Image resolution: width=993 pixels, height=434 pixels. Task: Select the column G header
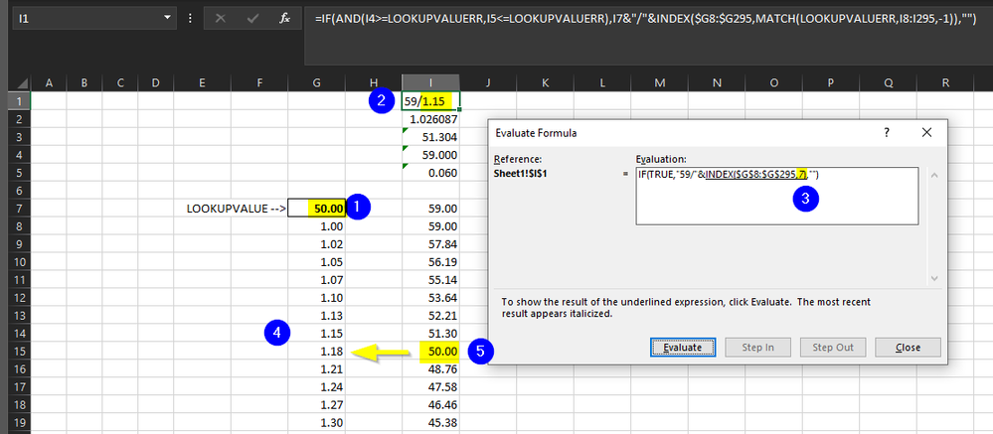316,82
